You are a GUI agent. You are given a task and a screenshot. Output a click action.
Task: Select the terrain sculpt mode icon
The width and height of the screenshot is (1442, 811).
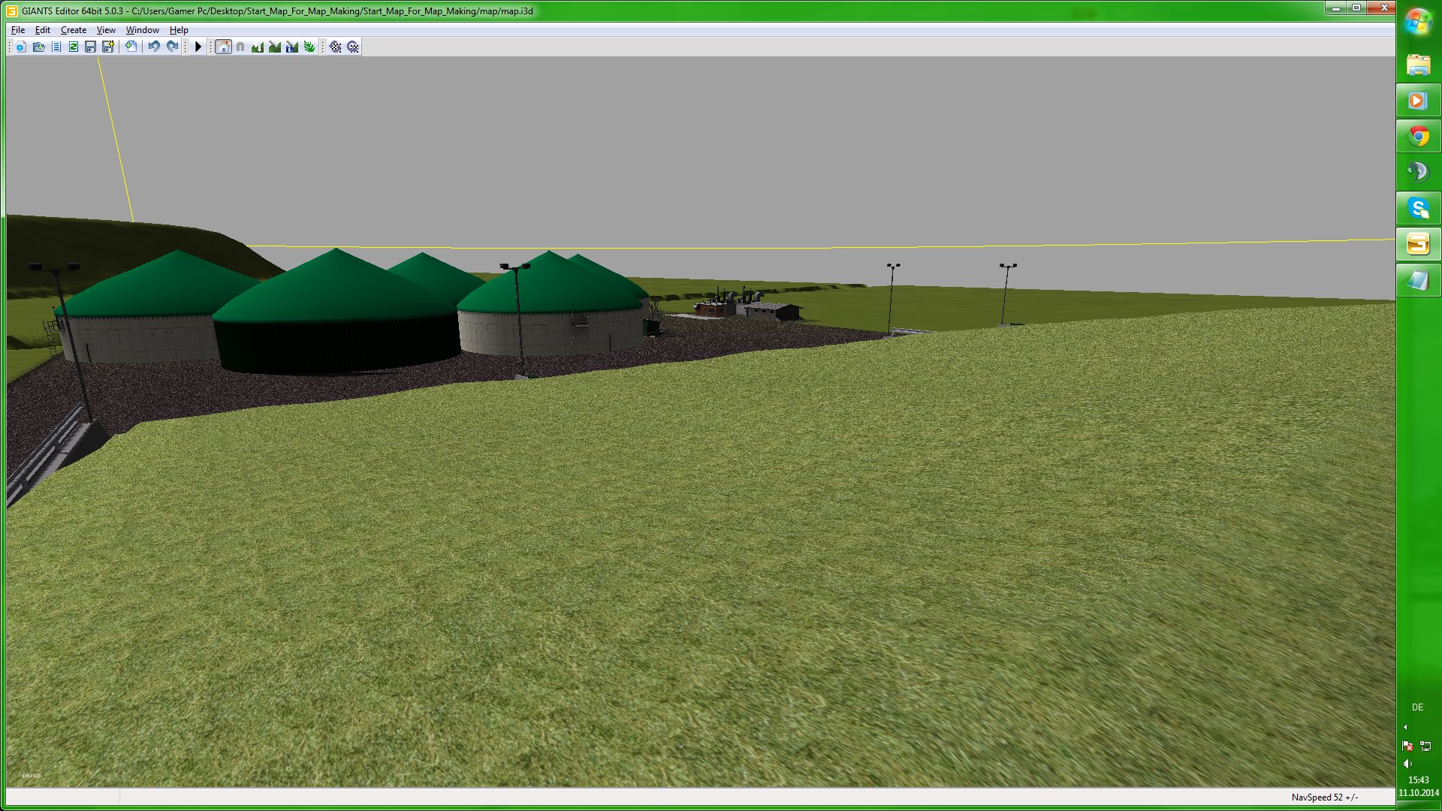[258, 47]
